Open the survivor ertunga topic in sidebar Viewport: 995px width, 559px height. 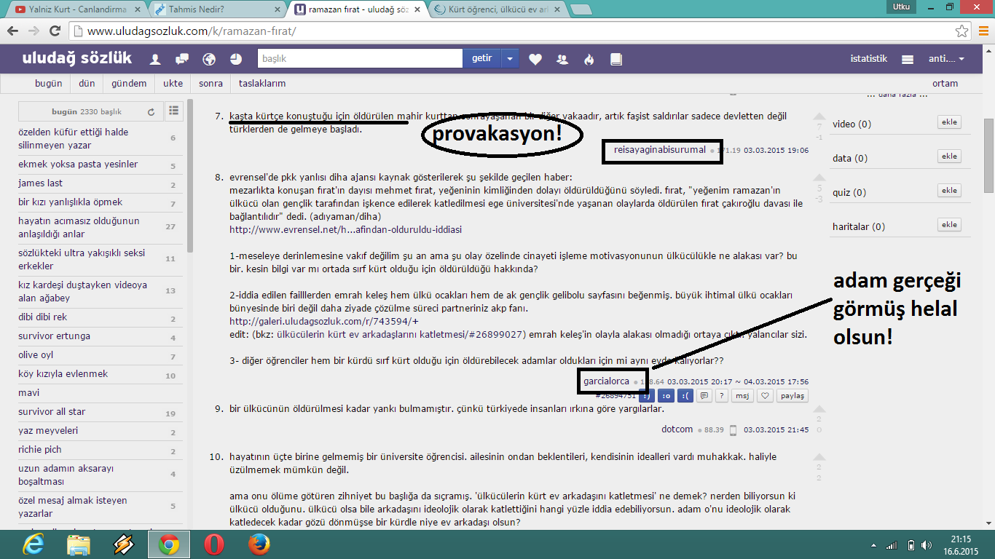(x=55, y=336)
